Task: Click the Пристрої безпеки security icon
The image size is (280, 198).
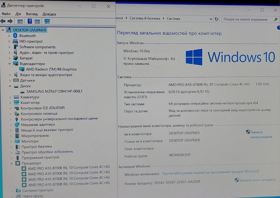Action: pos(18,147)
